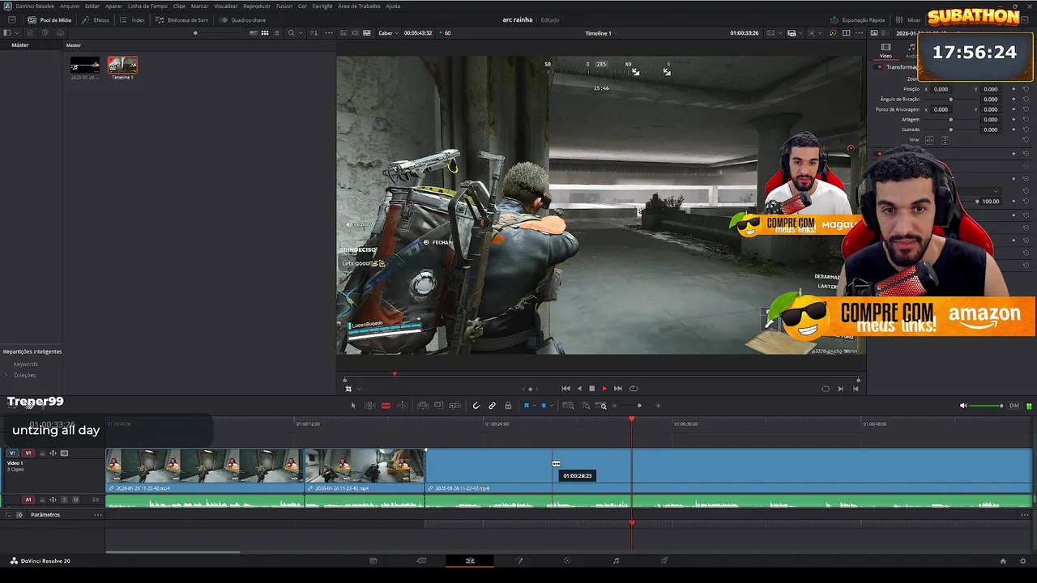Viewport: 1037px width, 583px height.
Task: Open the Arquivo menu
Action: (70, 6)
